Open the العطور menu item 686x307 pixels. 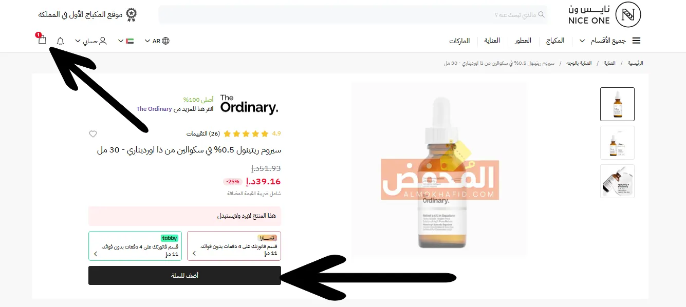pyautogui.click(x=523, y=41)
